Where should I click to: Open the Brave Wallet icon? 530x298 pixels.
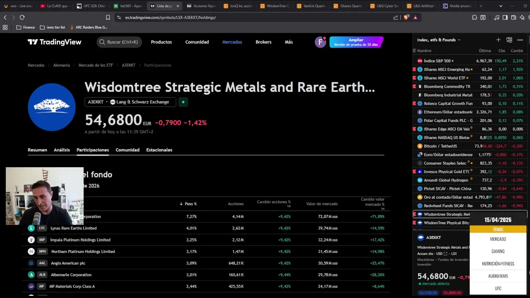(x=513, y=17)
